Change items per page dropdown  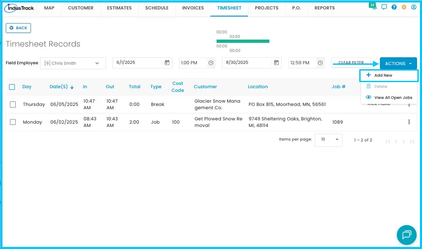pos(328,140)
